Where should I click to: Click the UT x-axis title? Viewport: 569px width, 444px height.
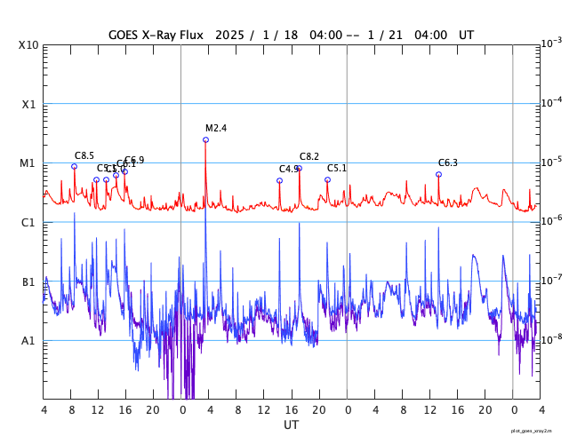click(x=291, y=424)
